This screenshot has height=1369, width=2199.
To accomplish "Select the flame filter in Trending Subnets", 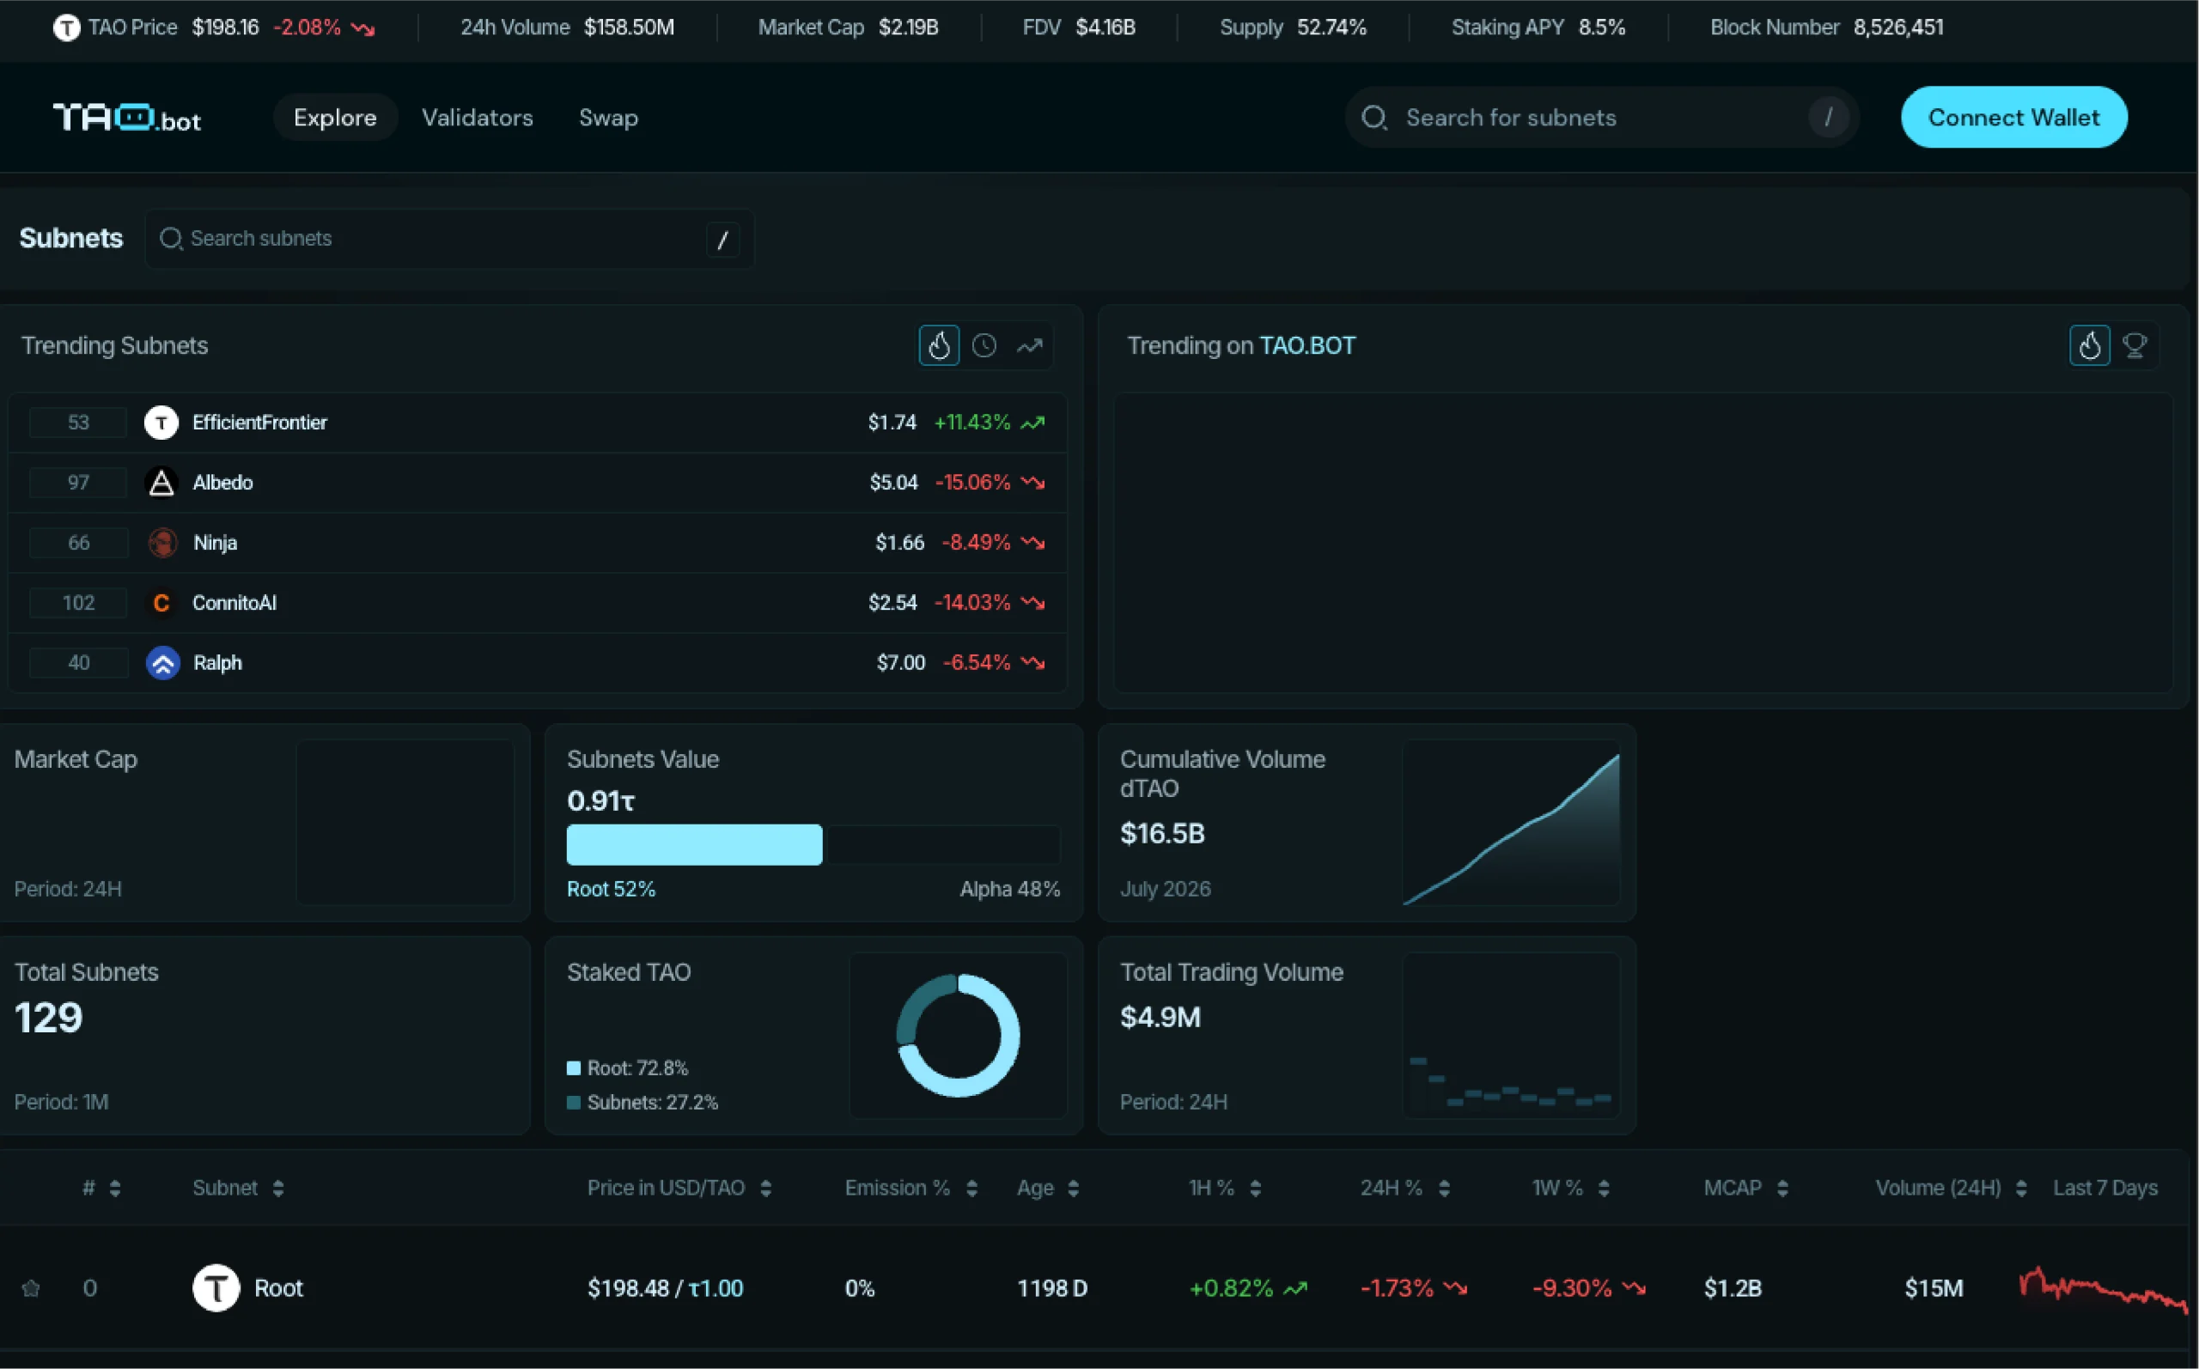I will [939, 346].
